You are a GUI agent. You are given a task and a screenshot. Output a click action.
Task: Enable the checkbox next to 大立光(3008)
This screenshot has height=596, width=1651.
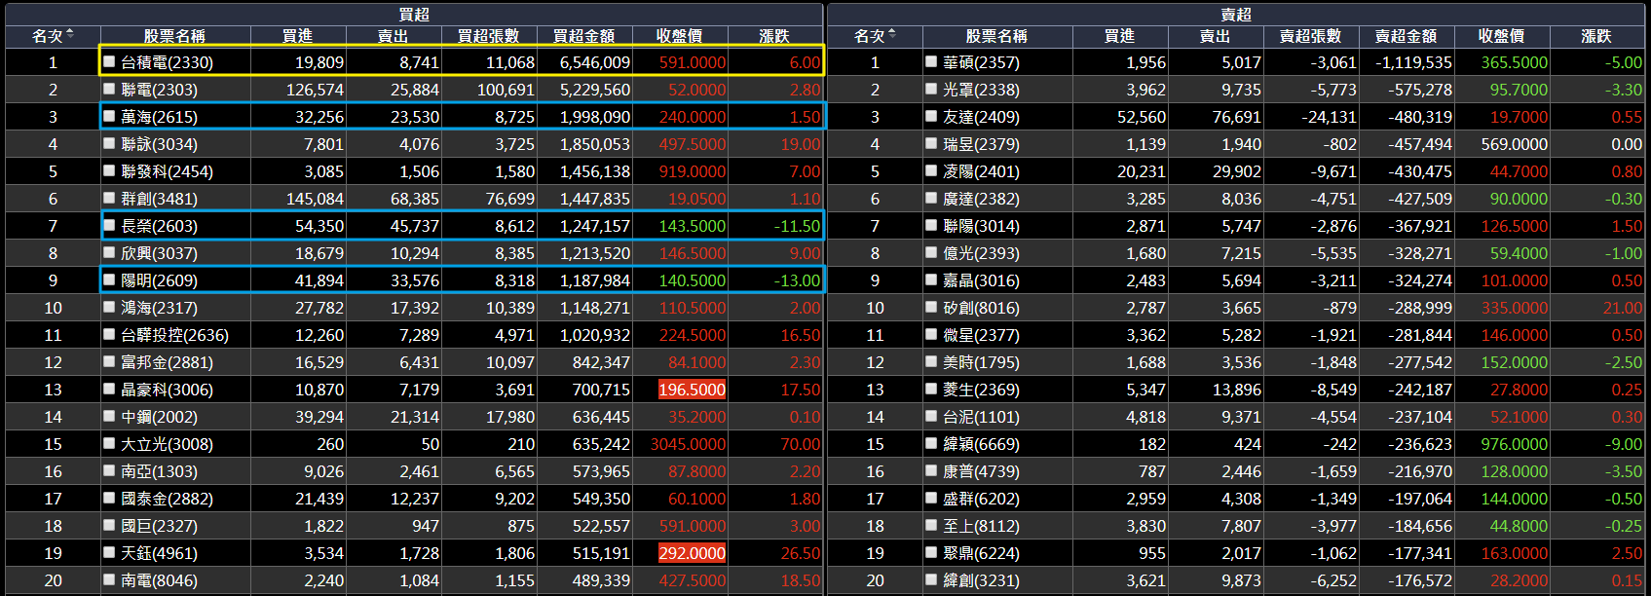(110, 443)
